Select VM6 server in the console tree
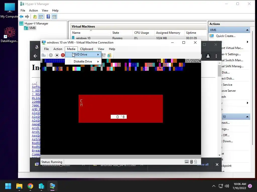The width and height of the screenshot is (257, 192). point(30,28)
